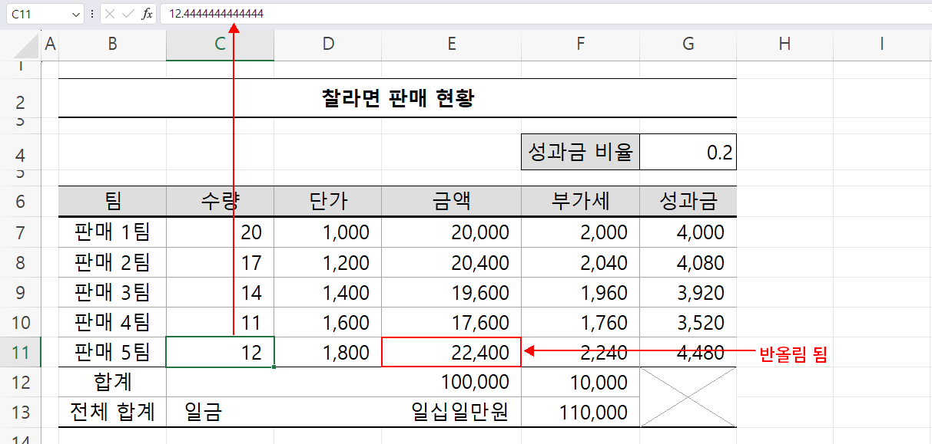Viewport: 932px width, 444px height.
Task: Select the cell showing 110,000
Action: [x=580, y=412]
